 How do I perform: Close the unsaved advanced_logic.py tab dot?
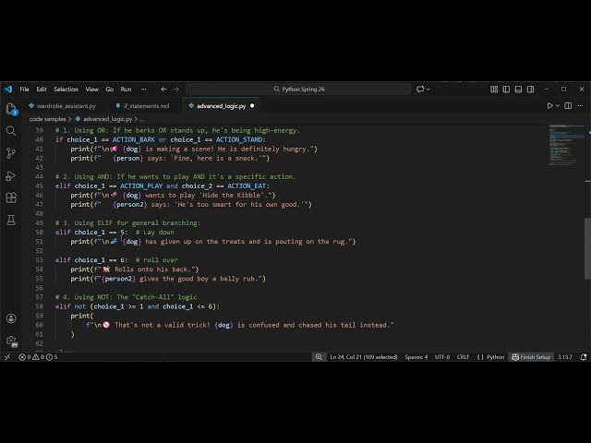pyautogui.click(x=252, y=106)
